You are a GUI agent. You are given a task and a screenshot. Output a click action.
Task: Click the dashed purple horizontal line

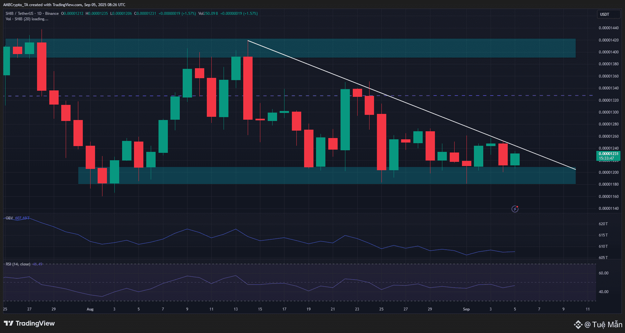[298, 96]
